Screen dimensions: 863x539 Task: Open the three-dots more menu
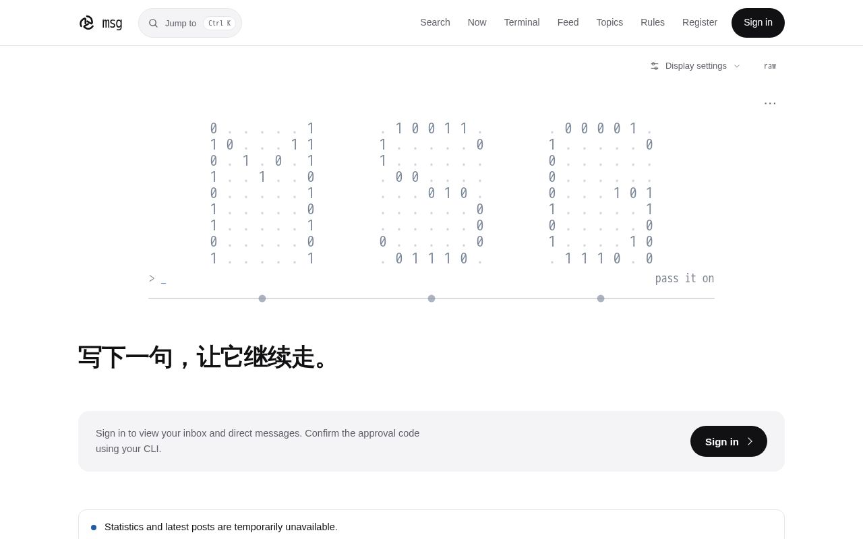[770, 103]
